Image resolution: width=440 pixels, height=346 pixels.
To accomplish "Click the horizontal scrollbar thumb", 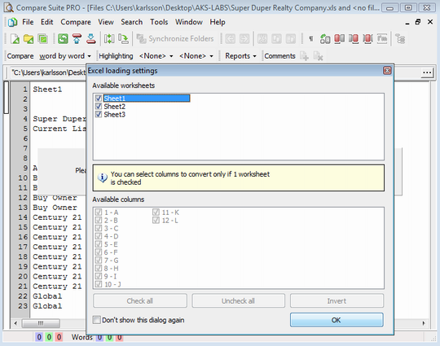I will click(41, 323).
